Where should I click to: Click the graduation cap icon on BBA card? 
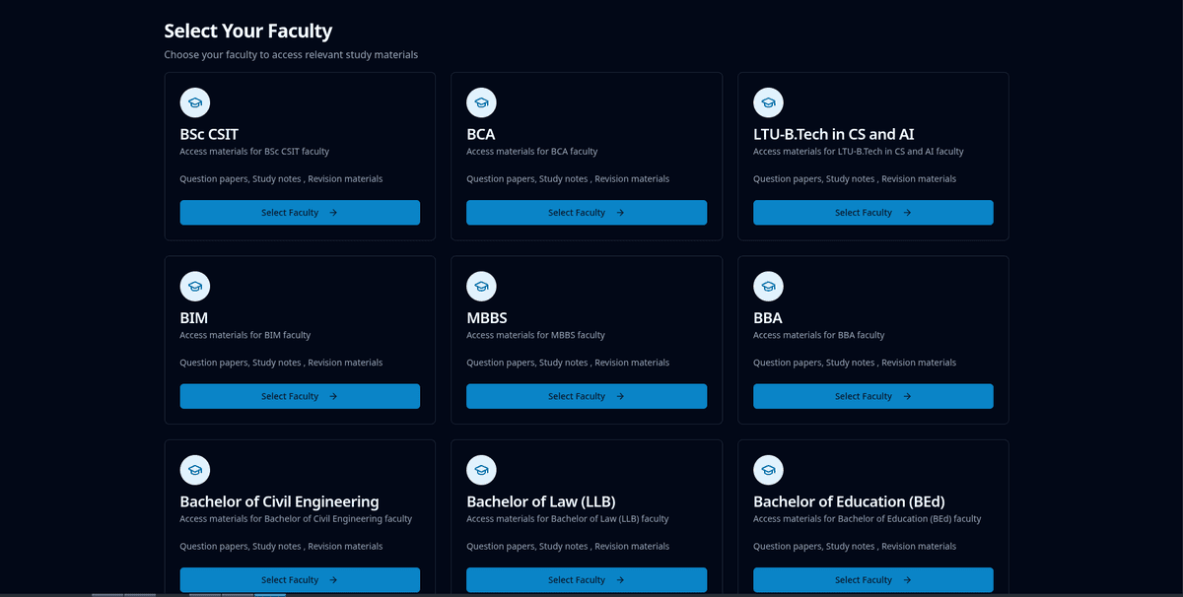tap(768, 286)
